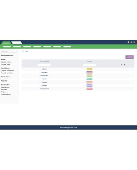This screenshot has height=170, width=137.
Task: Go to Liste des postes
Action: coord(6,62)
